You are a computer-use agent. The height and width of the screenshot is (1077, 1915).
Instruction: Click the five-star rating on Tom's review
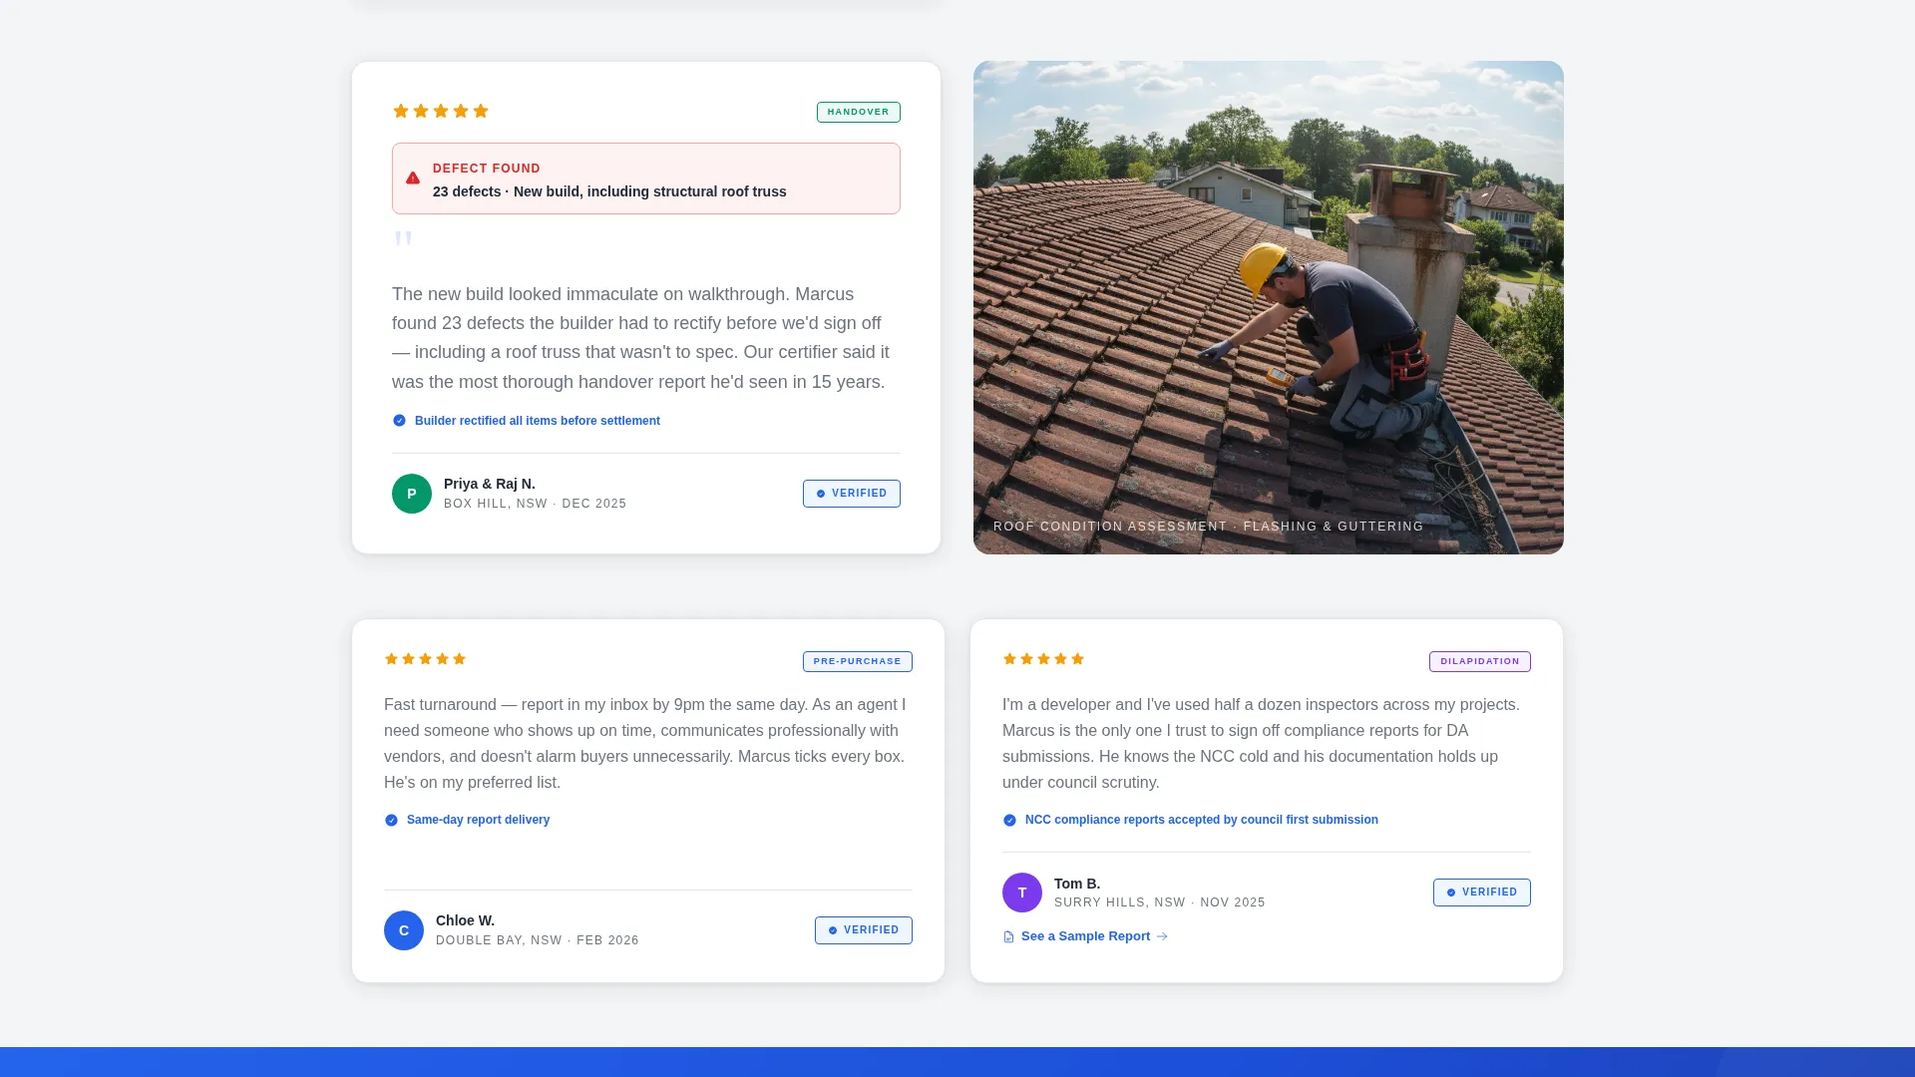coord(1044,659)
